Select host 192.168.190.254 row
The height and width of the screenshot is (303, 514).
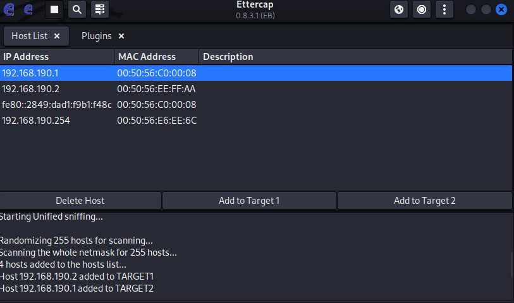[256, 121]
